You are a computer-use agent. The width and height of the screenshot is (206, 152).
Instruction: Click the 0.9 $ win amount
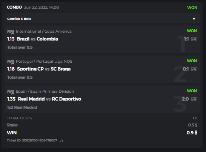(x=192, y=132)
